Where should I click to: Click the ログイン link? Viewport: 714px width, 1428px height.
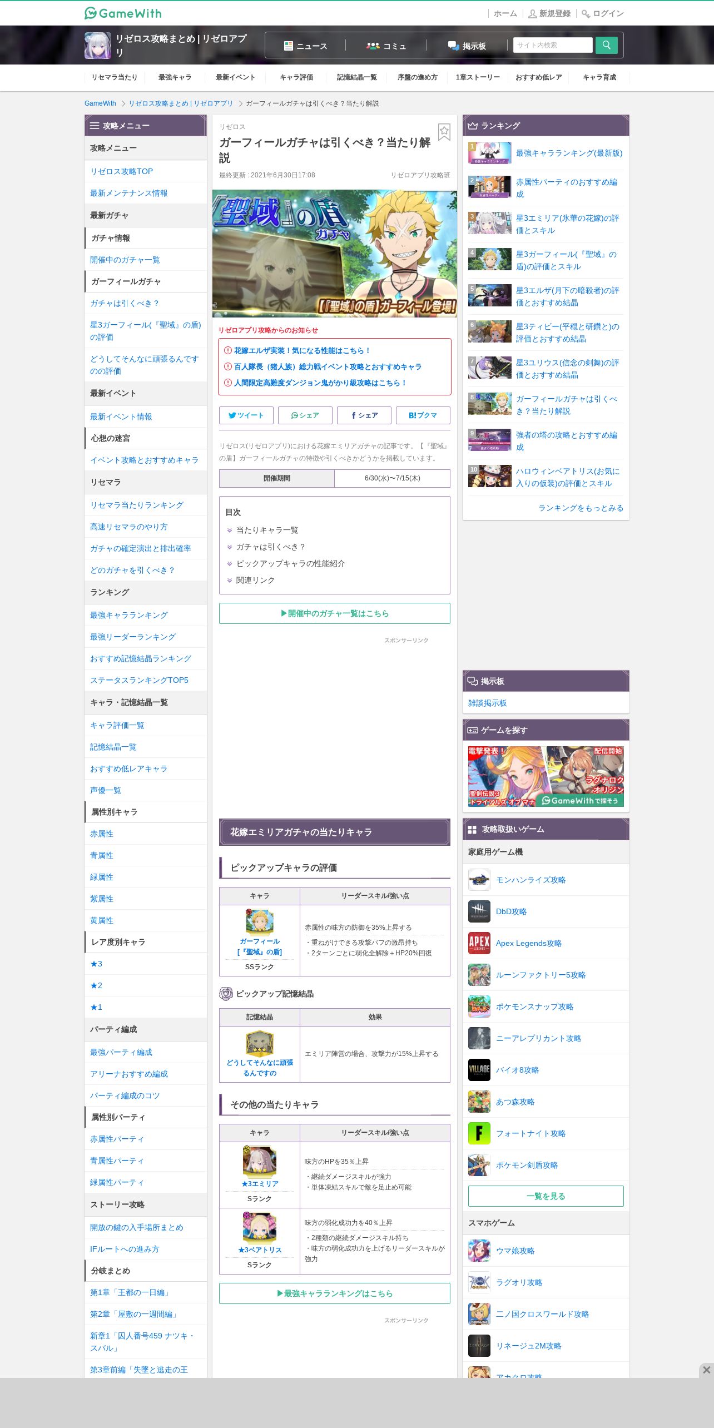click(x=603, y=13)
